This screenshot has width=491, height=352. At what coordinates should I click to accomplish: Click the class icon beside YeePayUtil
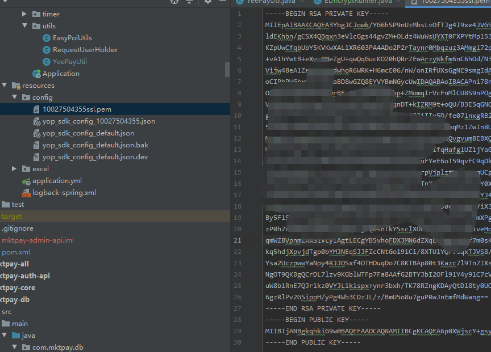click(x=46, y=61)
